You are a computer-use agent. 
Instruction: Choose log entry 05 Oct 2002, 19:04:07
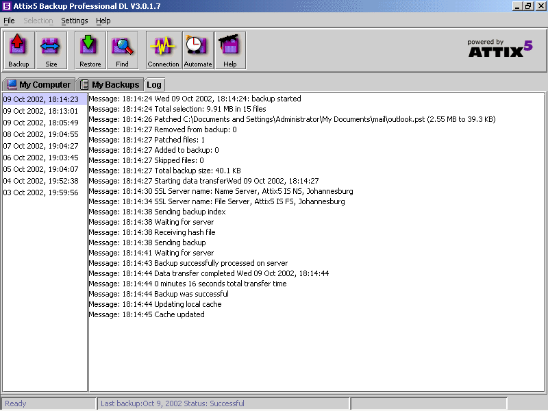pyautogui.click(x=40, y=169)
